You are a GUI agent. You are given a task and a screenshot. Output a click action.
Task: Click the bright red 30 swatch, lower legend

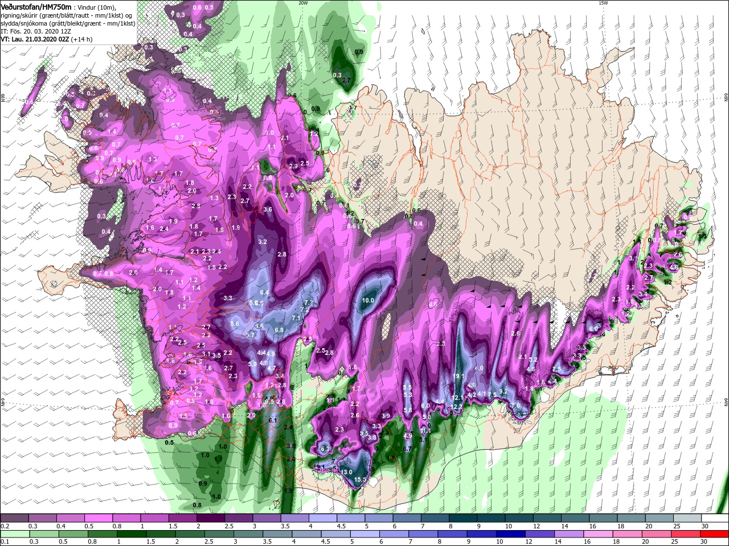pyautogui.click(x=715, y=534)
